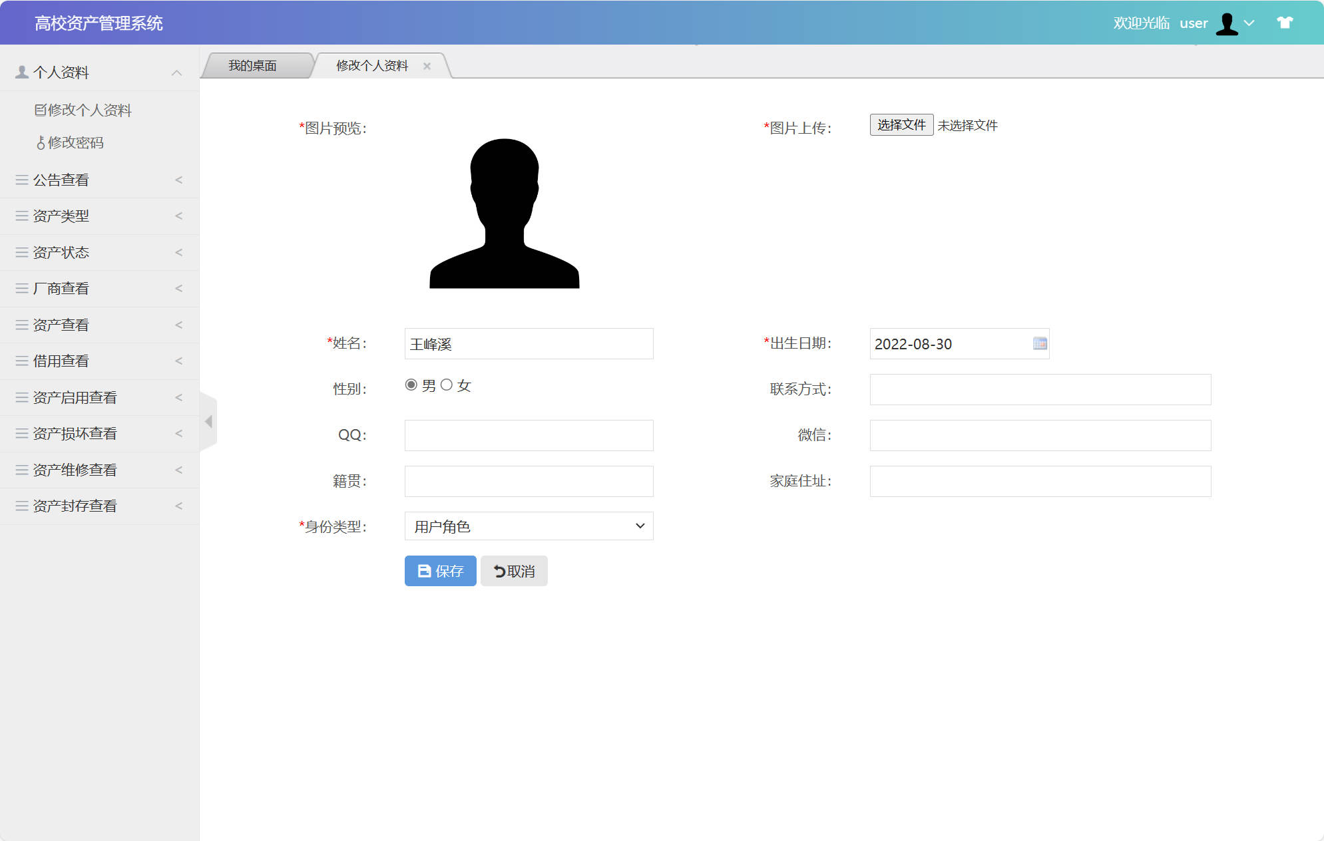Open the 身份类型 role dropdown
Screen dimensions: 1324x841
point(528,526)
